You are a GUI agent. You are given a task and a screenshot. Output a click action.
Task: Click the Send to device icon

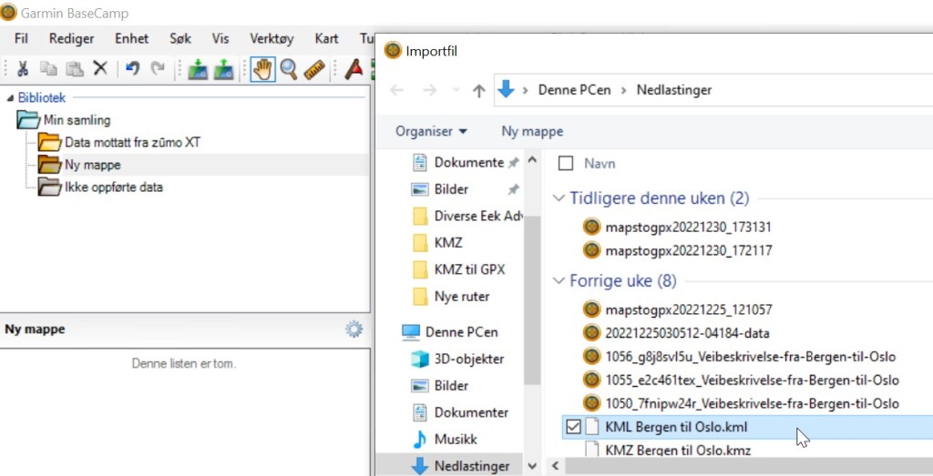[198, 69]
